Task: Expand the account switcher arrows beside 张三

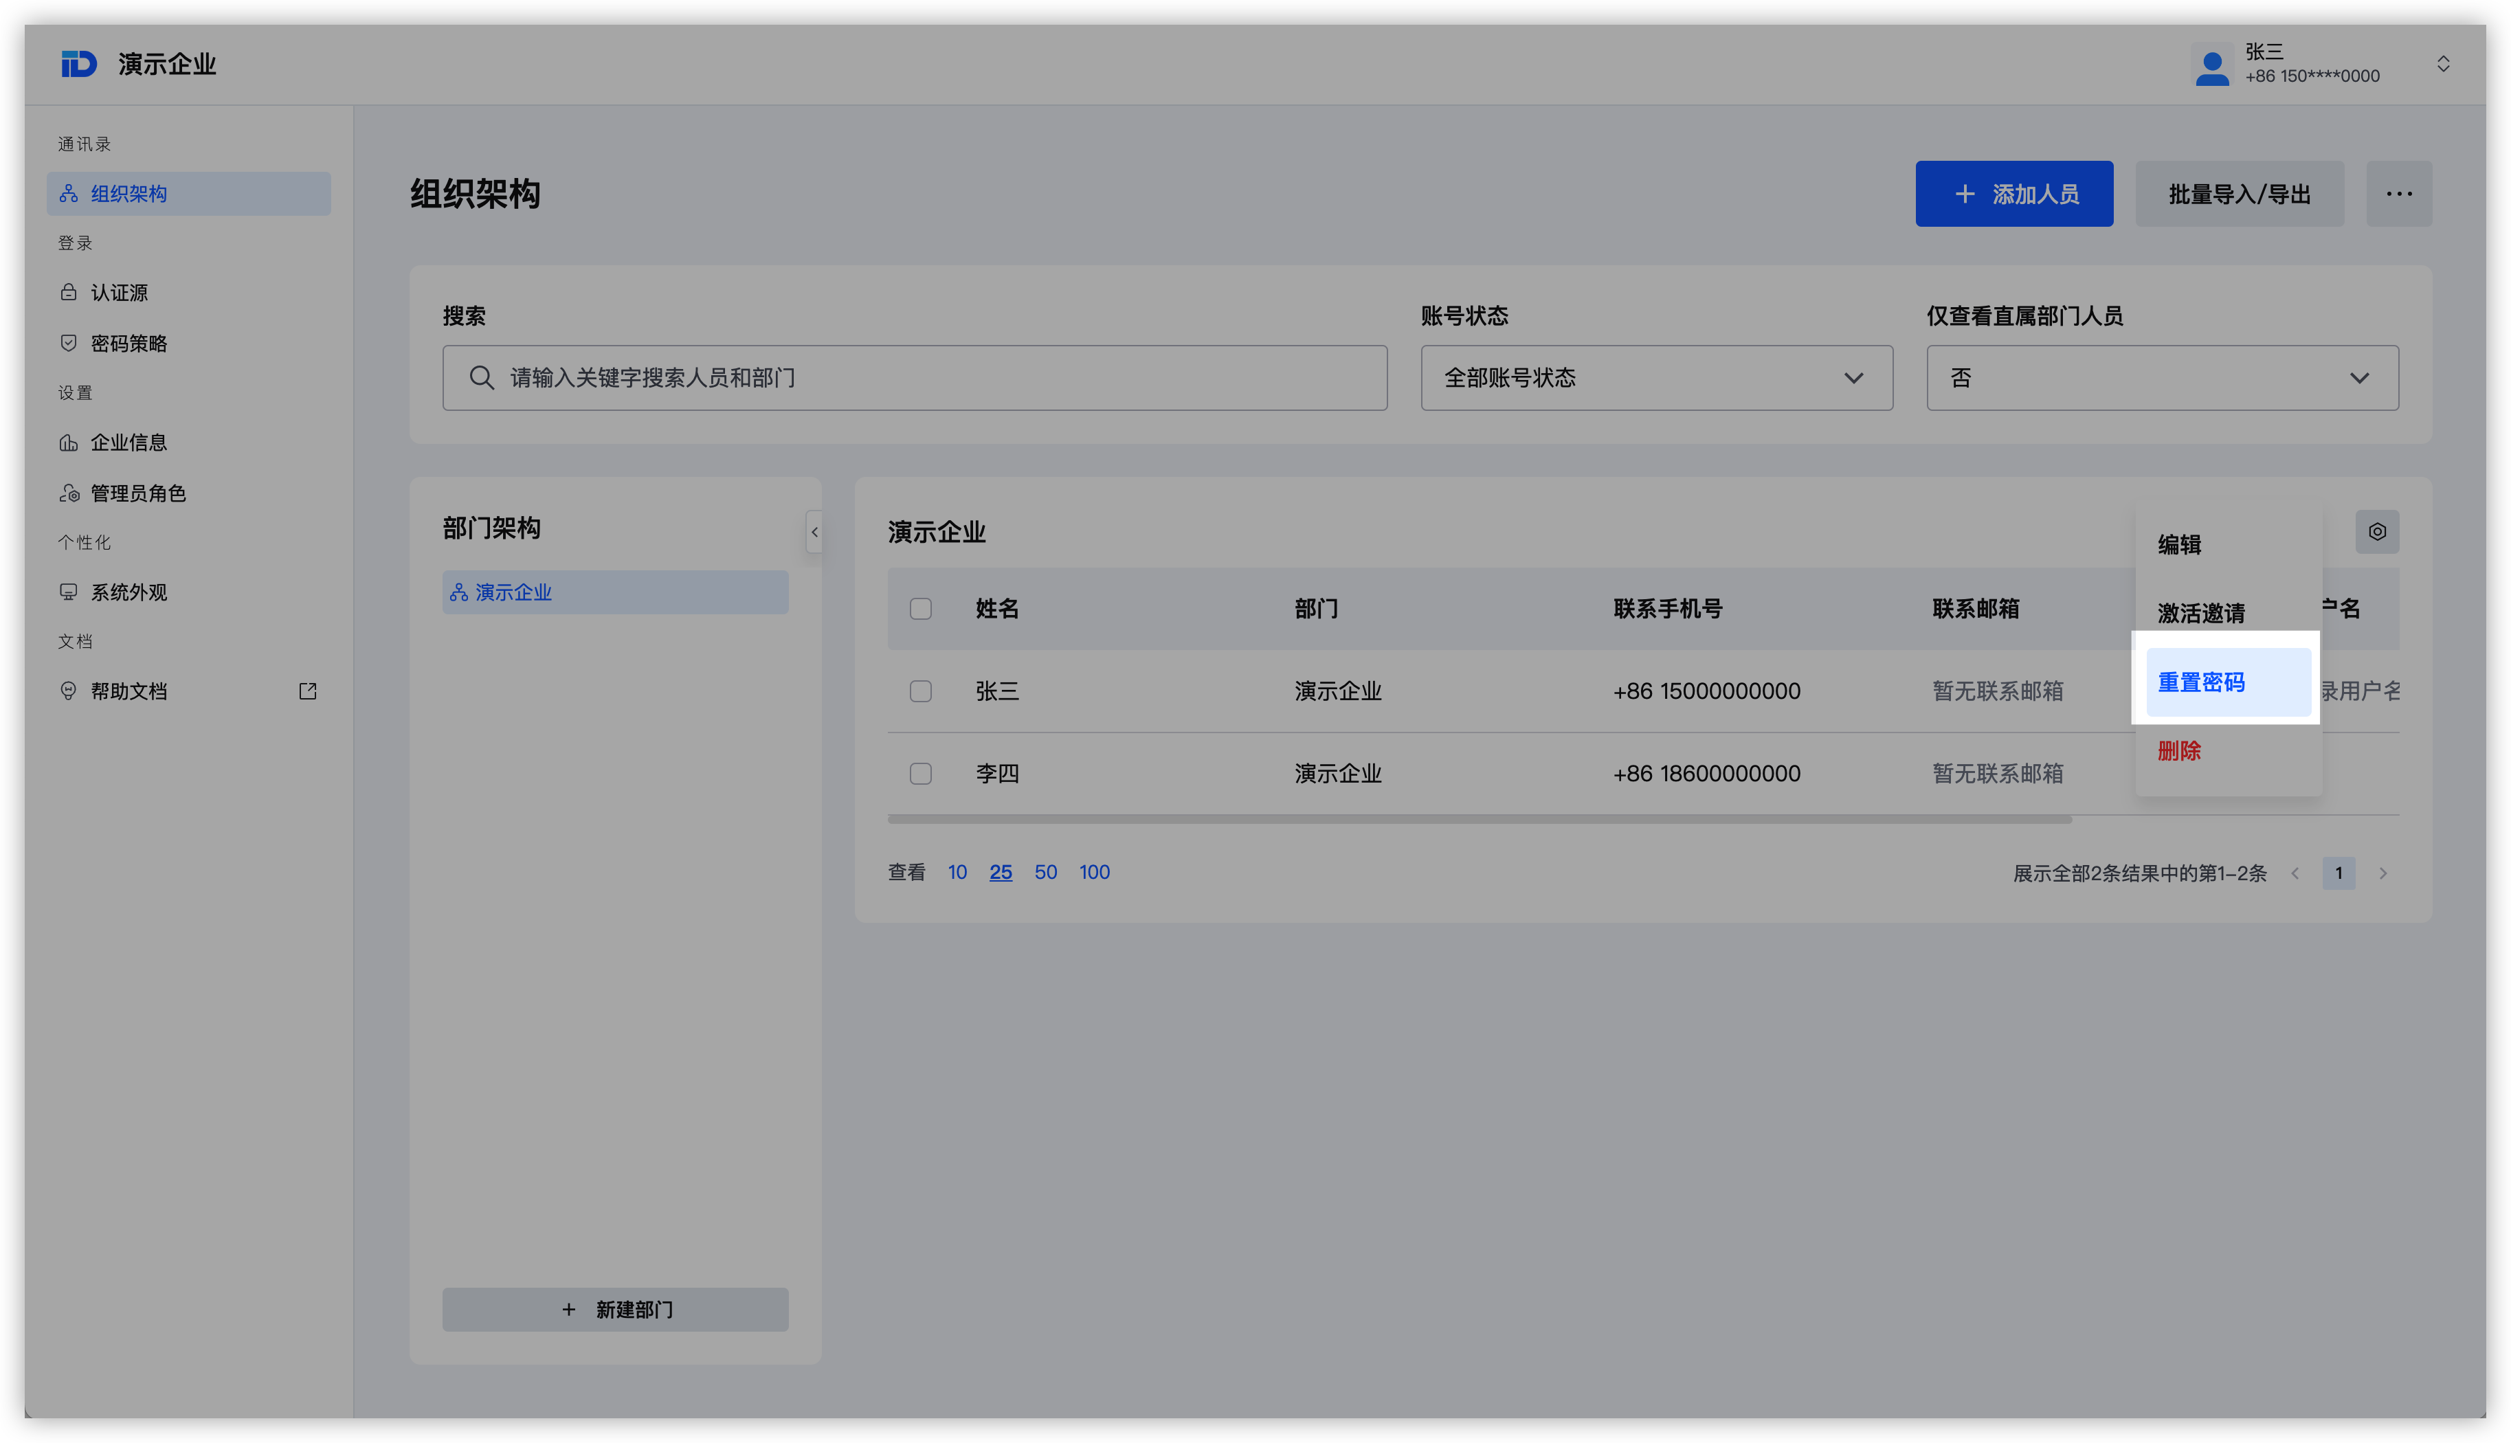Action: (2443, 65)
